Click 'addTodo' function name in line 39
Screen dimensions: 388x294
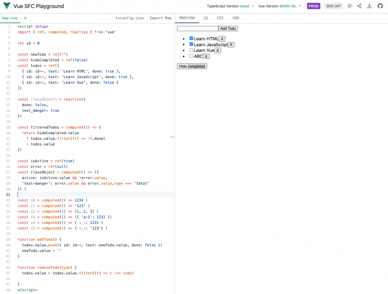[x=45, y=239]
